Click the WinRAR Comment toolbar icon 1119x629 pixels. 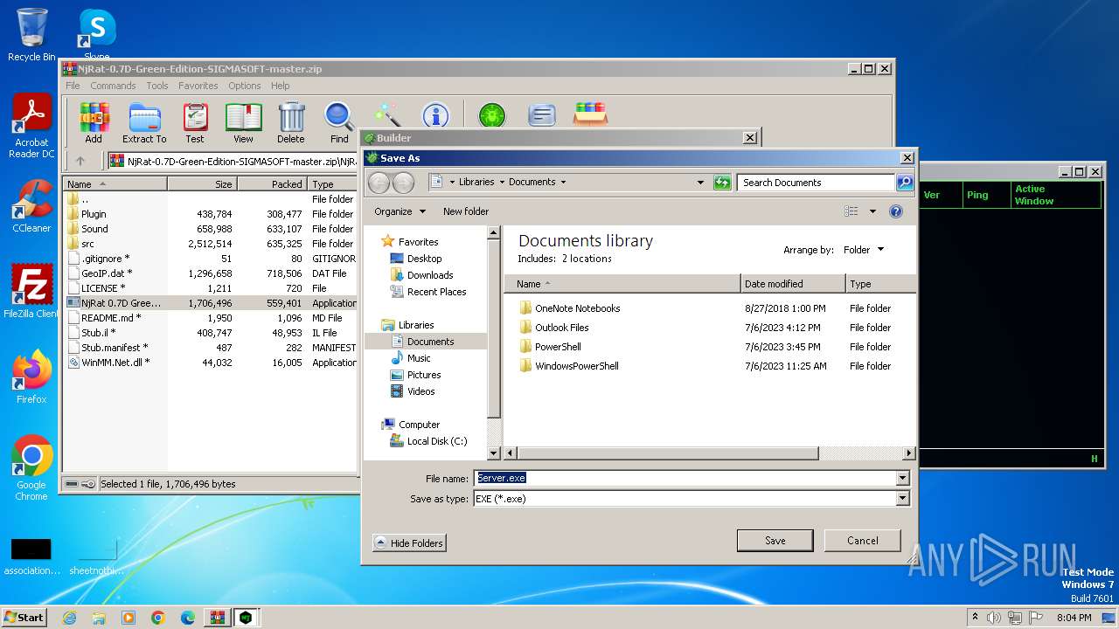point(542,115)
